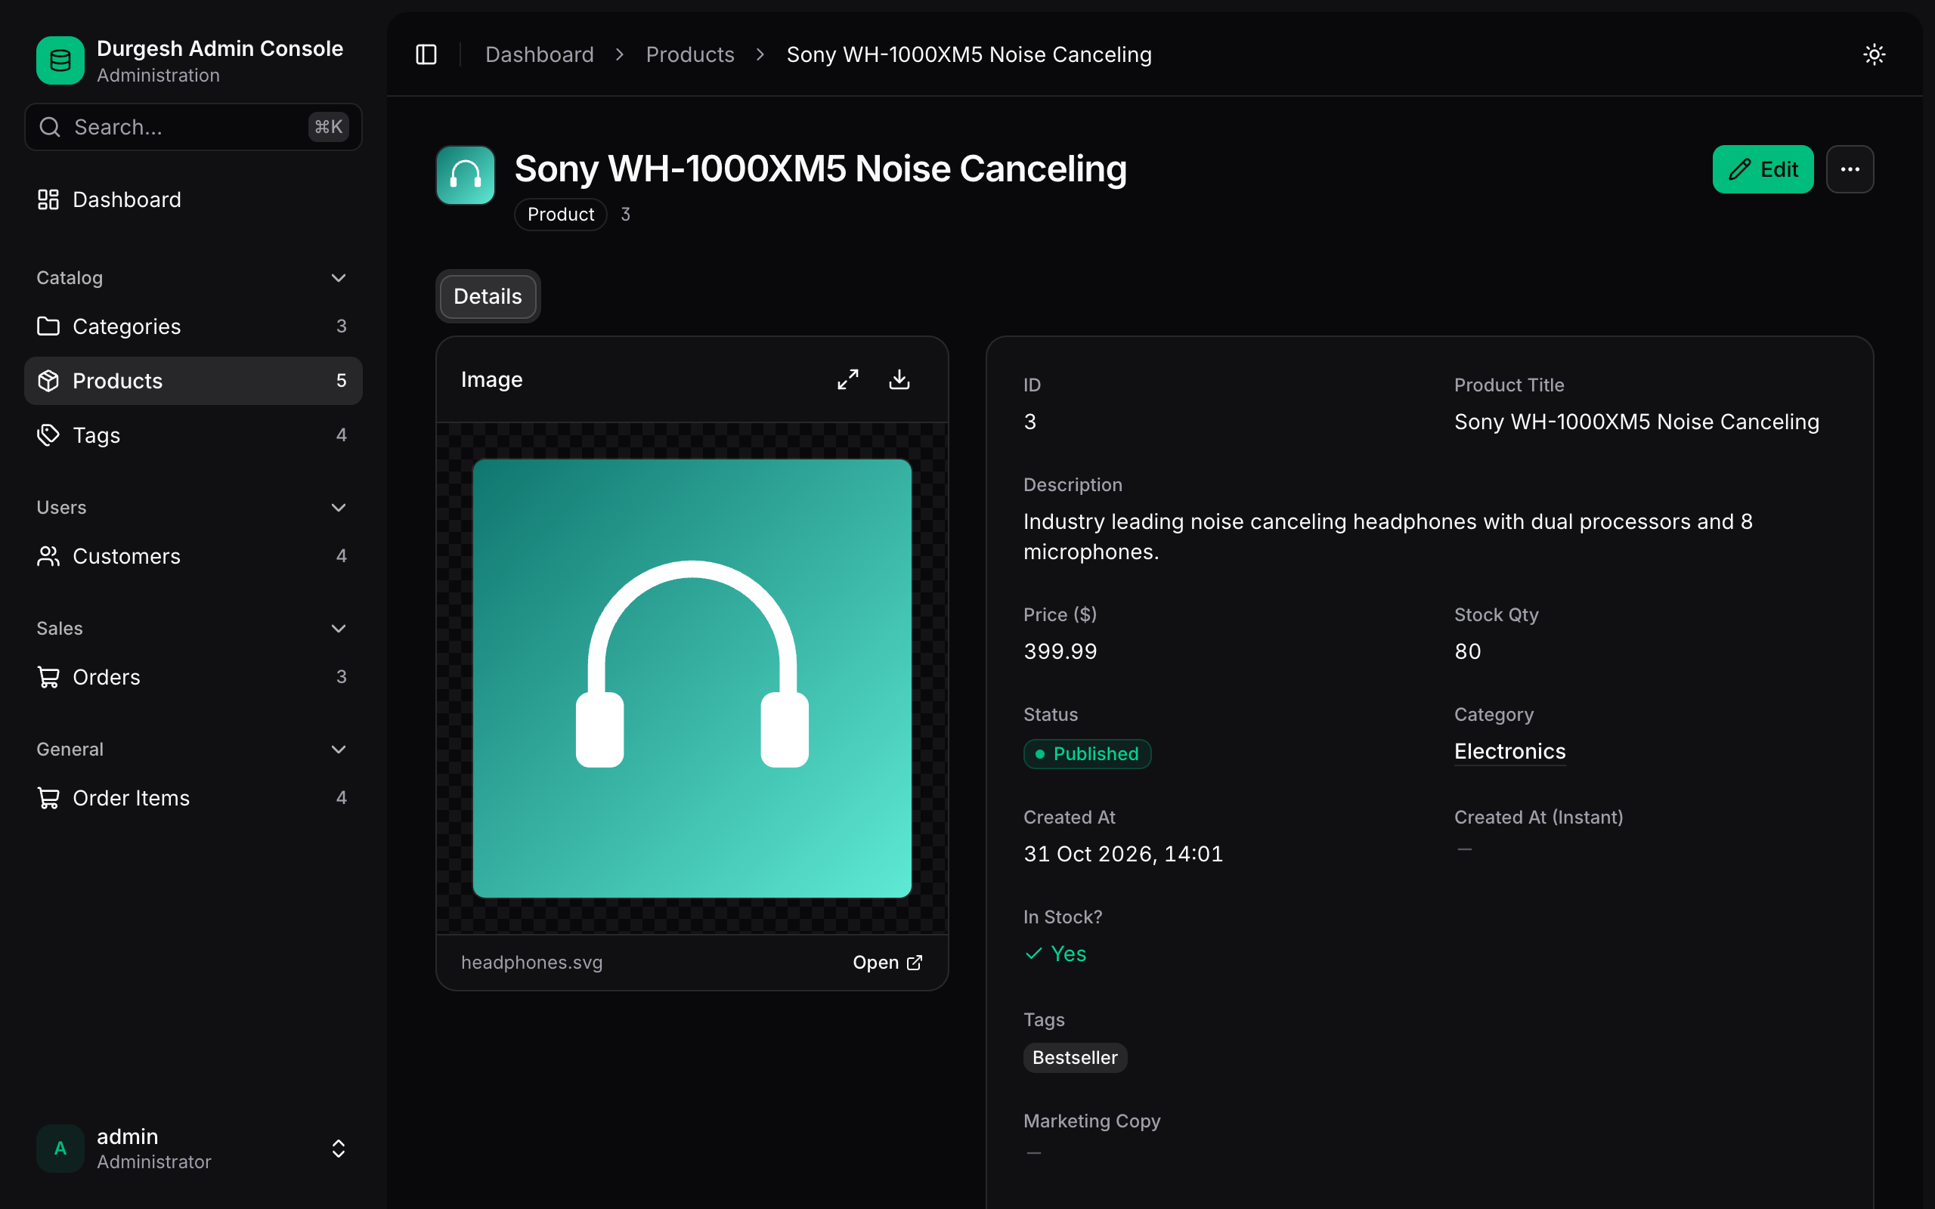Click the Customers people icon
The width and height of the screenshot is (1935, 1209).
(x=49, y=555)
